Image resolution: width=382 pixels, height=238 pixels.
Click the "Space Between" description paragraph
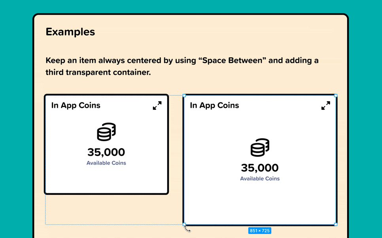point(182,66)
